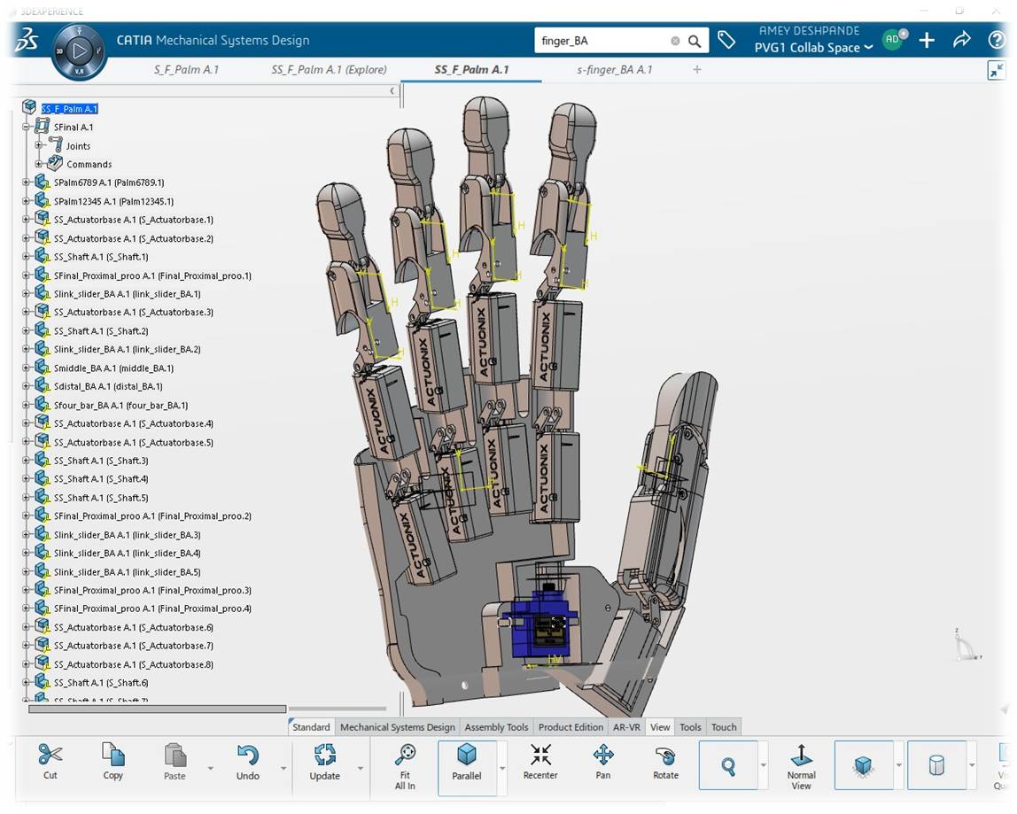
Task: Click the 3D cube view-mode icon
Action: coord(863,765)
